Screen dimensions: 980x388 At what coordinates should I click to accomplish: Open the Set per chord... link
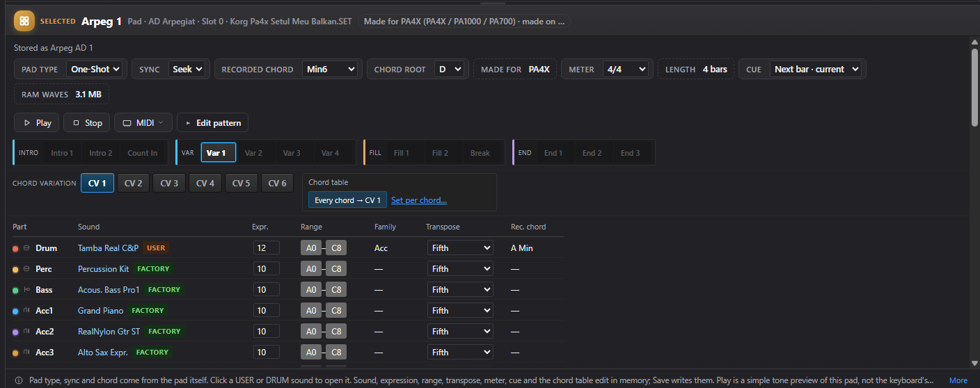pyautogui.click(x=419, y=200)
